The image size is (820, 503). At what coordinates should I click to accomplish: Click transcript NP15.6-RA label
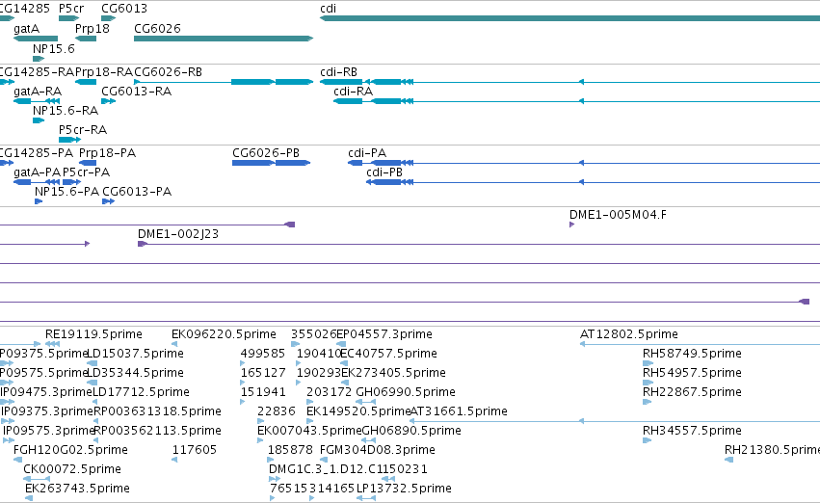pyautogui.click(x=66, y=110)
